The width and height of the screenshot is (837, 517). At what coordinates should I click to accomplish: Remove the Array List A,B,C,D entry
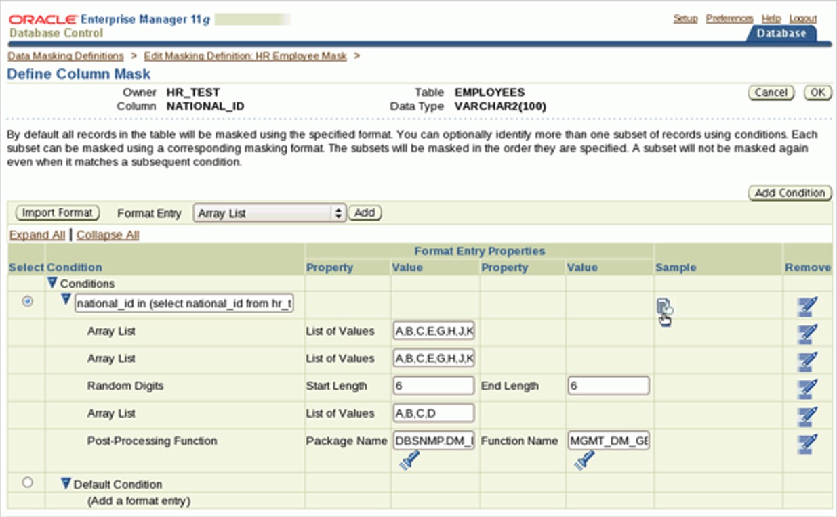[807, 416]
